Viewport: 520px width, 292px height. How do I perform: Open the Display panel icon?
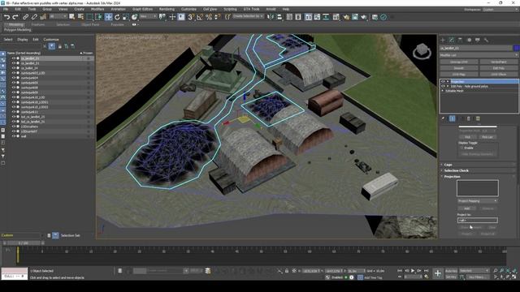click(x=478, y=40)
